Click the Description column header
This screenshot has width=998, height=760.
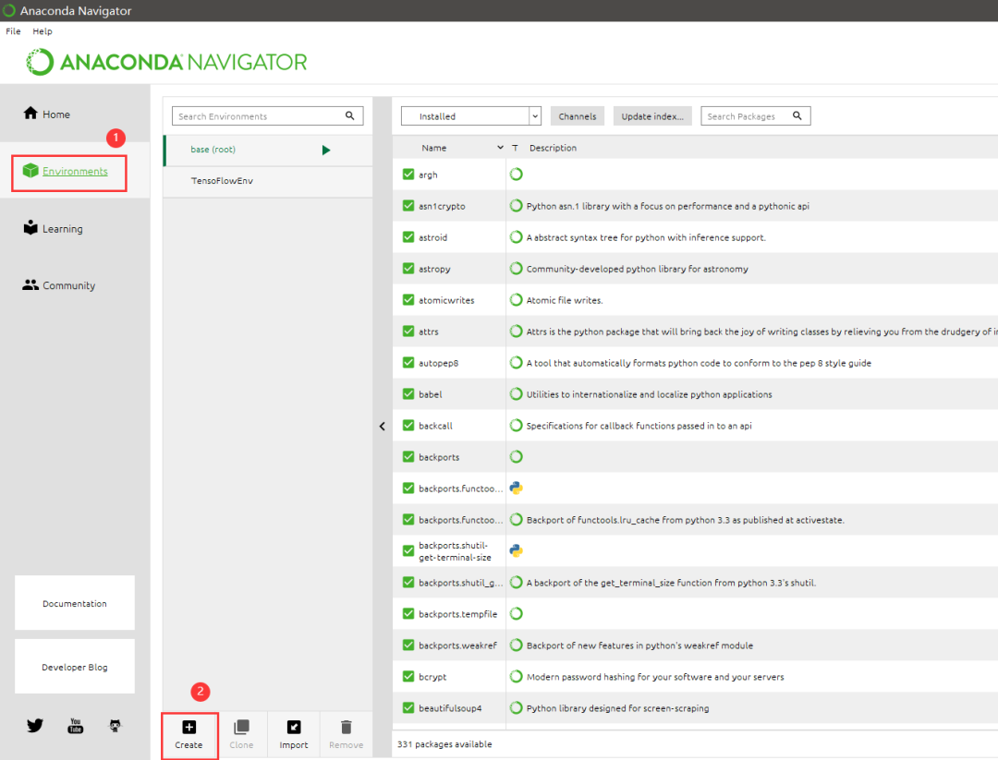pos(554,148)
